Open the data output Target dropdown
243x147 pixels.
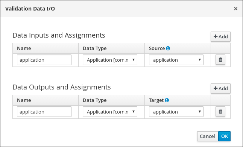pos(176,112)
